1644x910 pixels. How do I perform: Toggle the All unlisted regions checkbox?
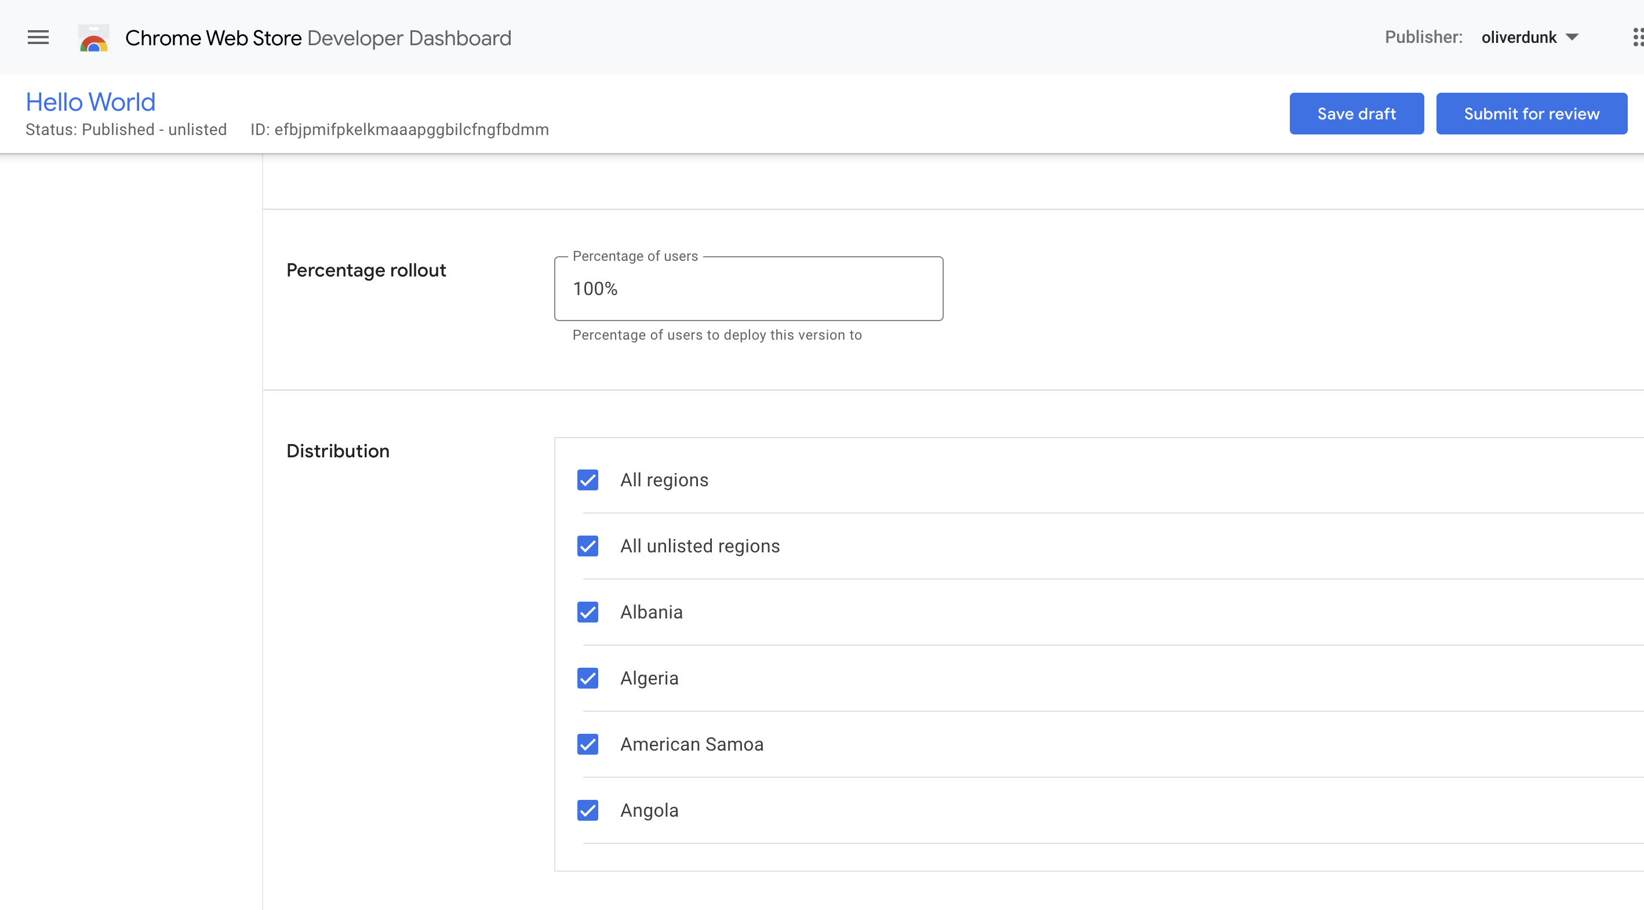click(587, 545)
